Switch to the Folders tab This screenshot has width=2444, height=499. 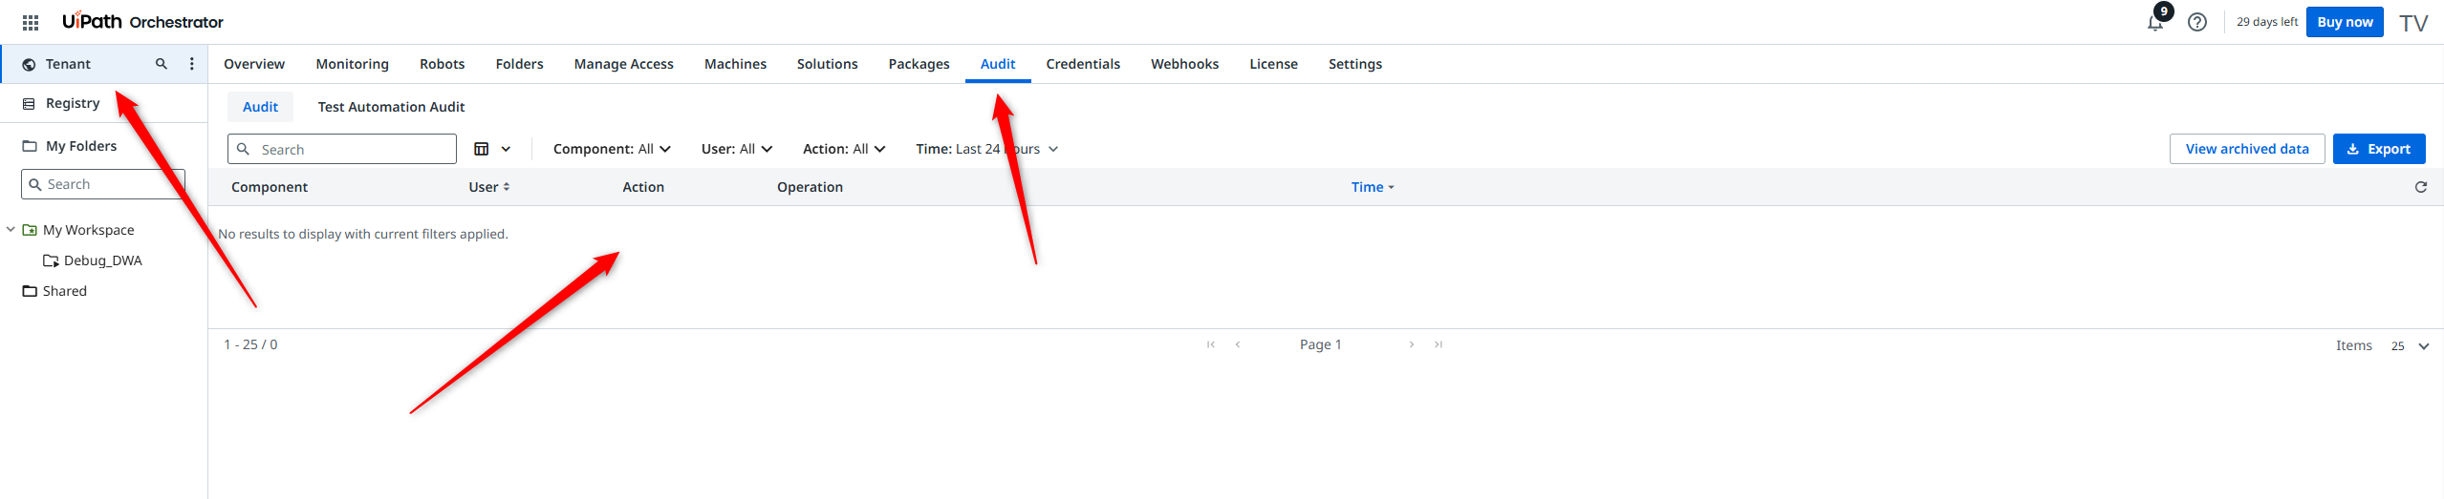coord(520,64)
